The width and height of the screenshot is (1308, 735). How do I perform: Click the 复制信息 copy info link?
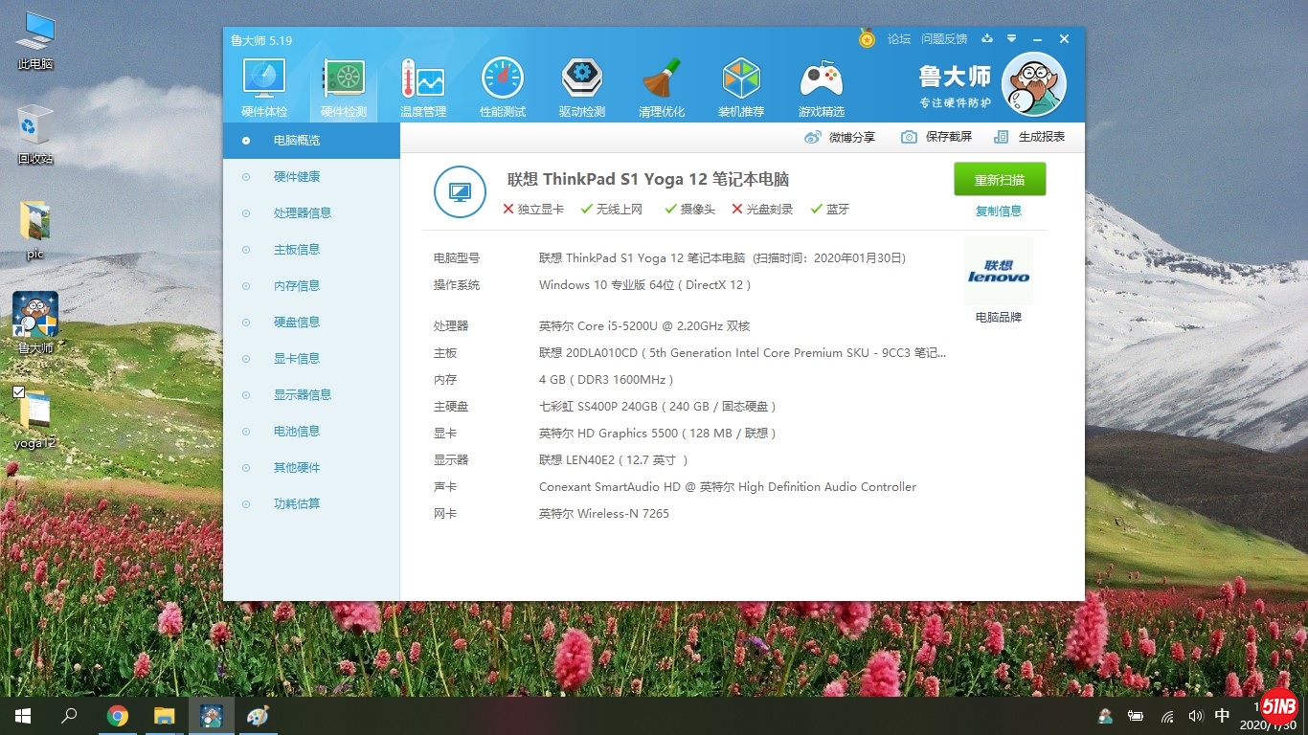(x=999, y=211)
